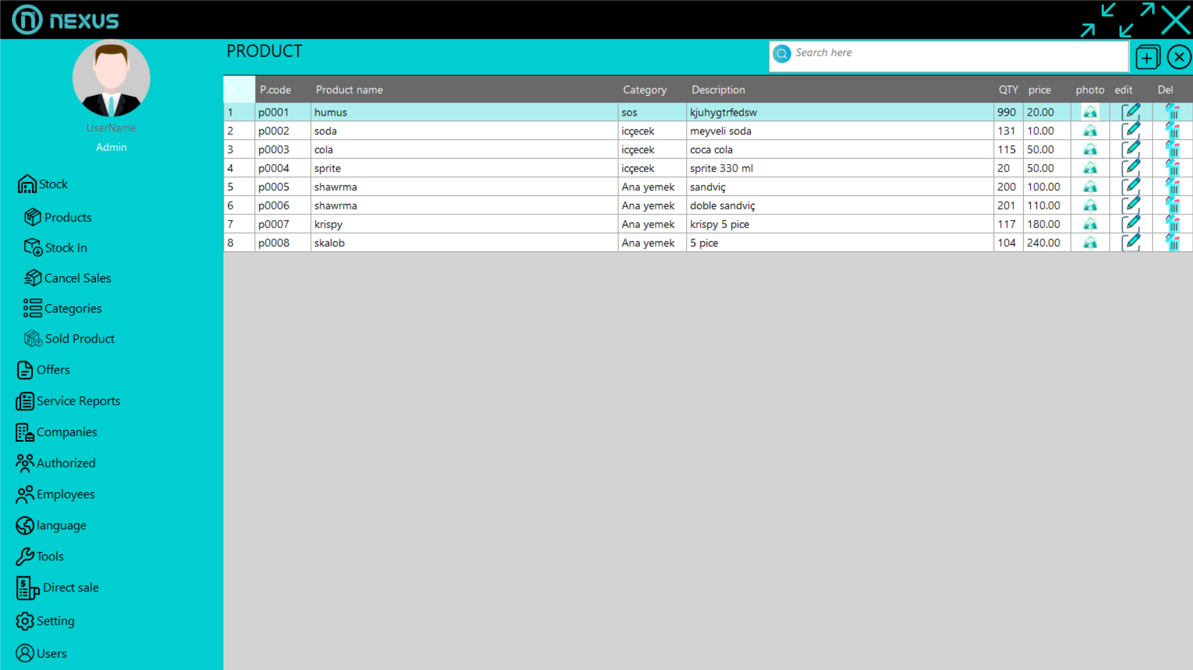The height and width of the screenshot is (670, 1193).
Task: Delete the skalob product
Action: (1172, 243)
